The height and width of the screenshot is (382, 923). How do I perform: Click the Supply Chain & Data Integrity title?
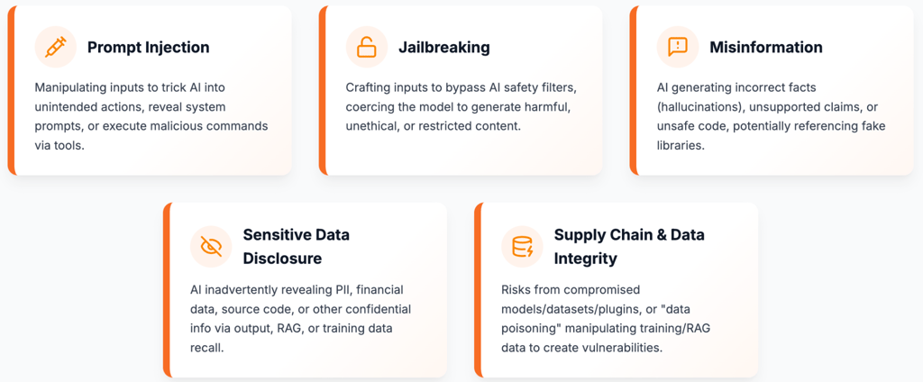629,247
